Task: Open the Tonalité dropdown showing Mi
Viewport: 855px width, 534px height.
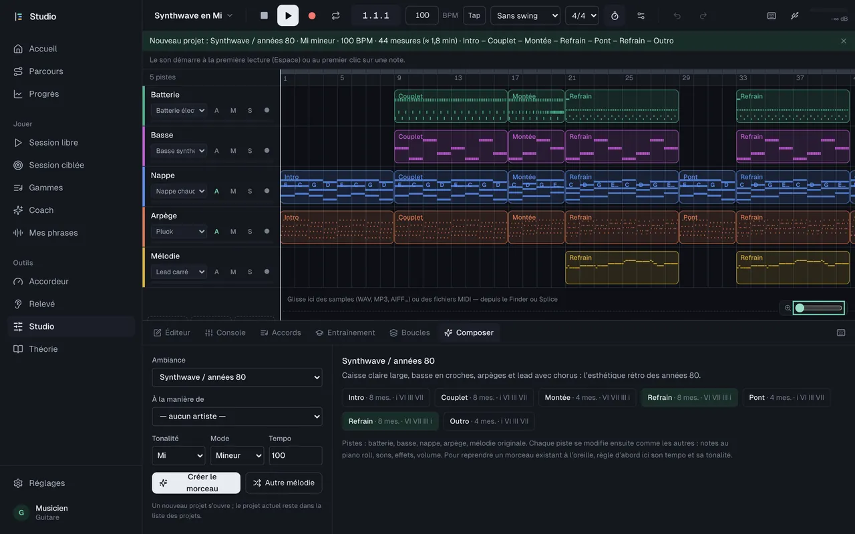Action: tap(178, 456)
